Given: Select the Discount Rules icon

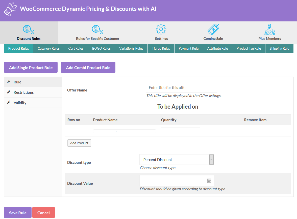Looking at the screenshot, I should click(x=28, y=29).
